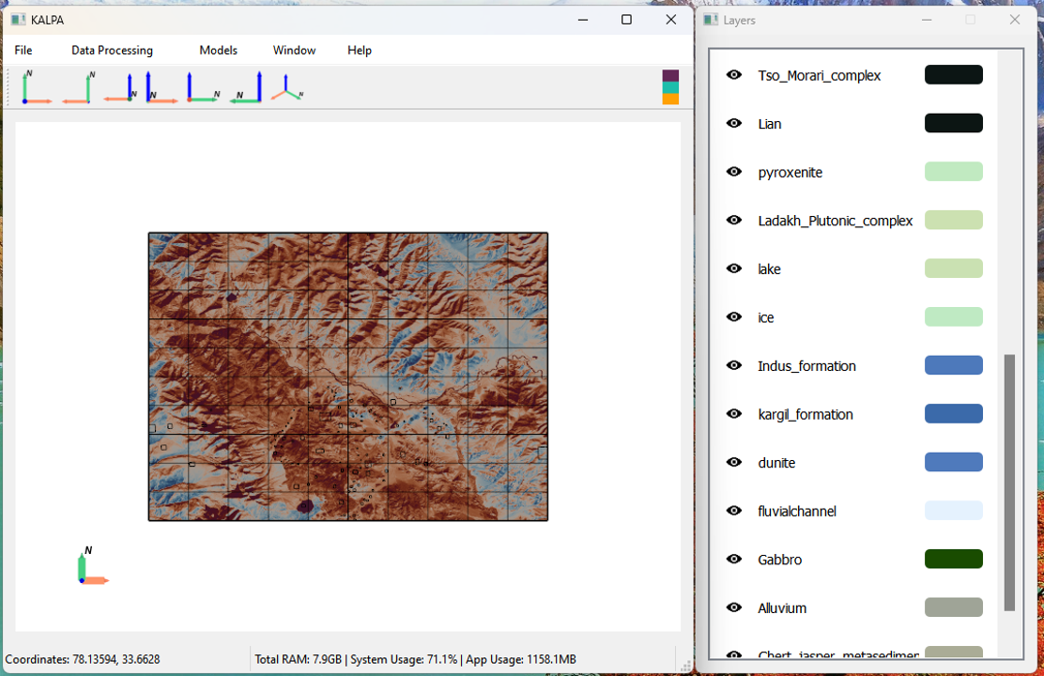Hide the lake layer
This screenshot has width=1044, height=676.
(734, 269)
